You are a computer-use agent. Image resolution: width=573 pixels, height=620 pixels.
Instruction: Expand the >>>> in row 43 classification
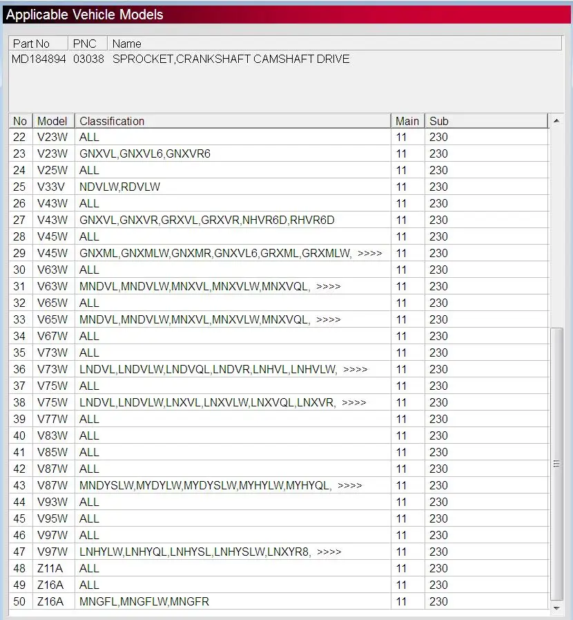coord(349,485)
